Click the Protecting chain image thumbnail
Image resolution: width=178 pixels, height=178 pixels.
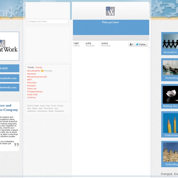[x=170, y=68]
